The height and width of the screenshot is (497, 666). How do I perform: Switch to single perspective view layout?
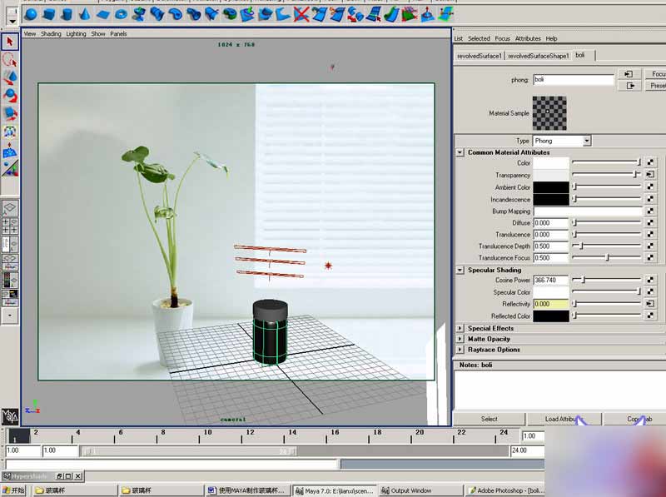(10, 207)
